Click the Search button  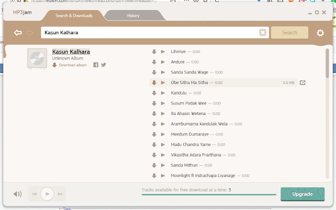tap(289, 33)
